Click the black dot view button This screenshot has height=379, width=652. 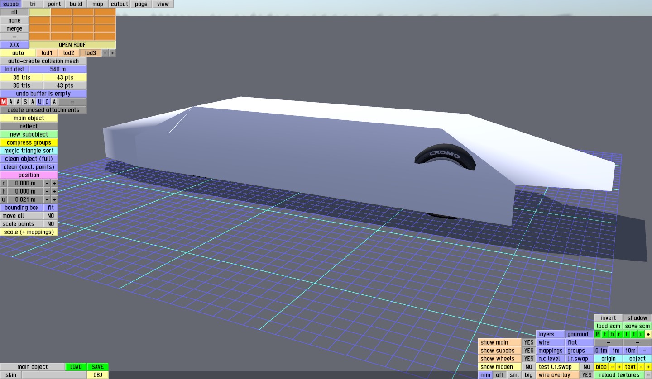(648, 334)
